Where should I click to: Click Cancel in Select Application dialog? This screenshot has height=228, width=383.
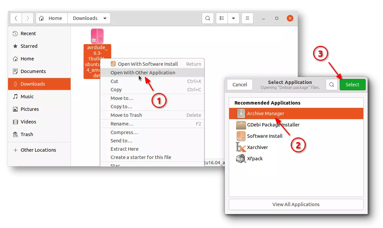239,84
